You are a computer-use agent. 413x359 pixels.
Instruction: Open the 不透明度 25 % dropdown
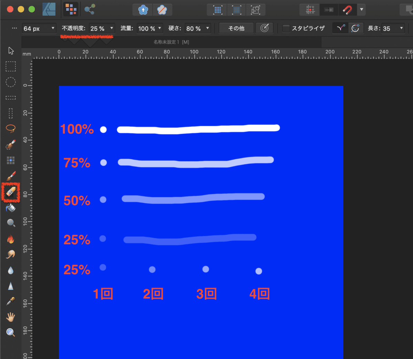click(x=102, y=28)
